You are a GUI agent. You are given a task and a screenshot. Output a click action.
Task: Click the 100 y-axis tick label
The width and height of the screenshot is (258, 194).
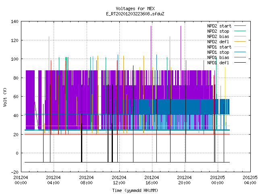point(15,59)
